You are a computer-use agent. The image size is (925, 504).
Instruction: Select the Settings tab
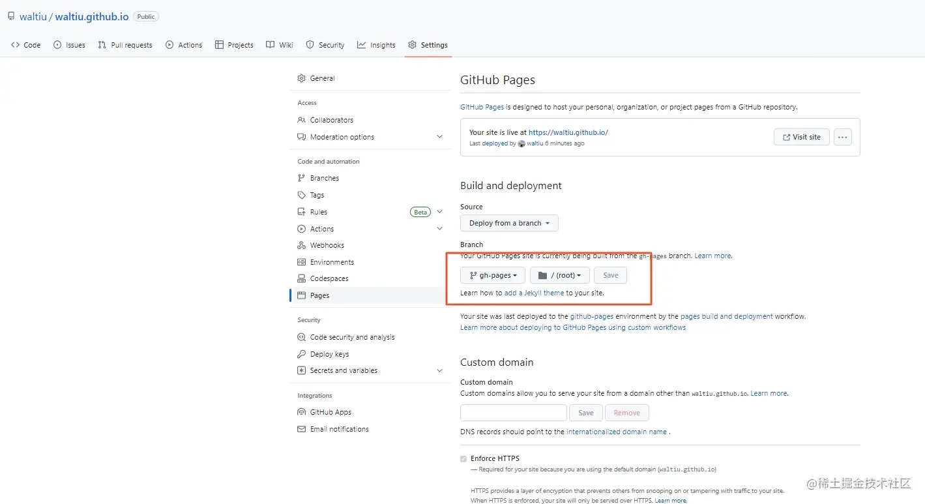pos(428,45)
